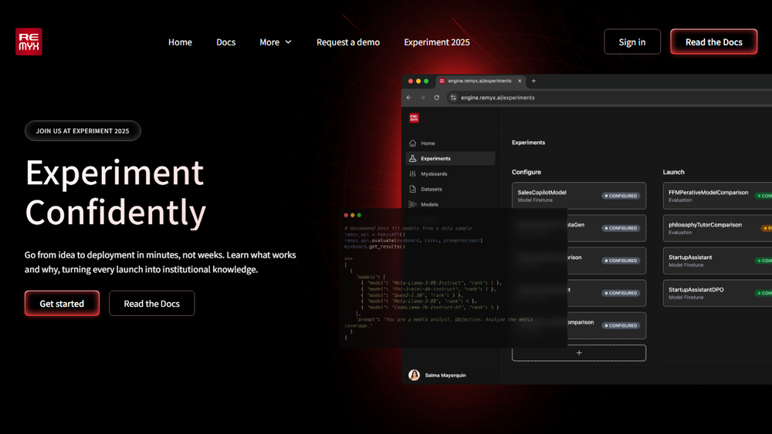Expand the More dropdown menu

pyautogui.click(x=276, y=42)
